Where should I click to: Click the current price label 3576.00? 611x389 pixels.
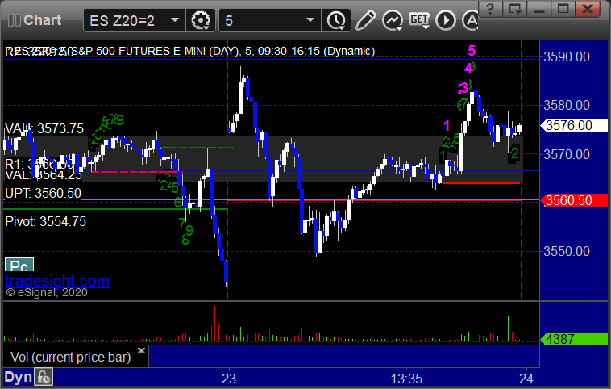pyautogui.click(x=574, y=125)
